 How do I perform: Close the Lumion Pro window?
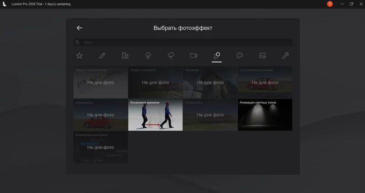pyautogui.click(x=361, y=4)
